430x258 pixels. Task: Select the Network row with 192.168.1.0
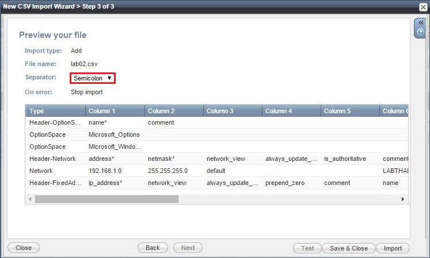55,171
